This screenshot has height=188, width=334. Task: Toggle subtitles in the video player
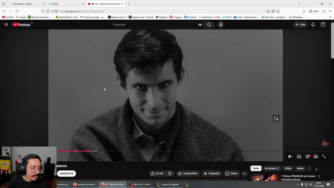299,156
